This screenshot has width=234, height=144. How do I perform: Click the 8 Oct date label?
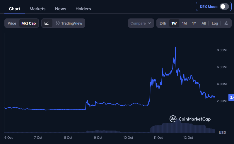coord(68,138)
